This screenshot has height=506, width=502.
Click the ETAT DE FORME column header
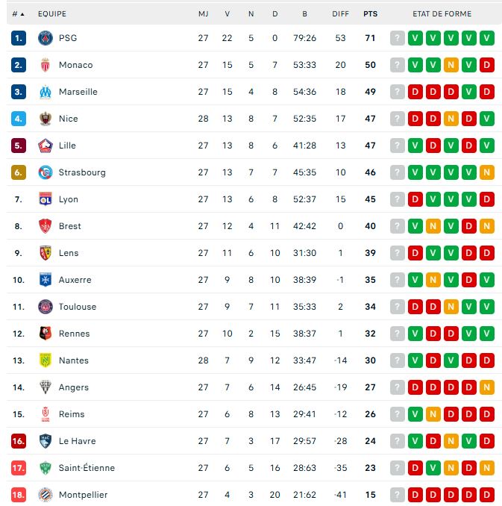pyautogui.click(x=442, y=14)
